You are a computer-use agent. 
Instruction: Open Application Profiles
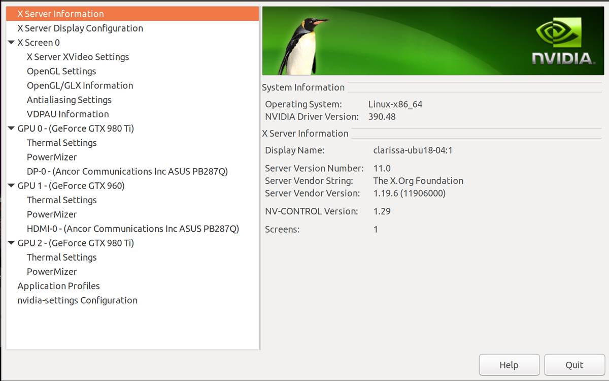tap(58, 286)
